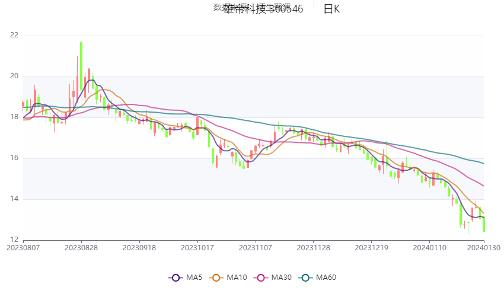Image resolution: width=504 pixels, height=306 pixels.
Task: Click the purple MA5 legend circle marker
Action: [175, 278]
